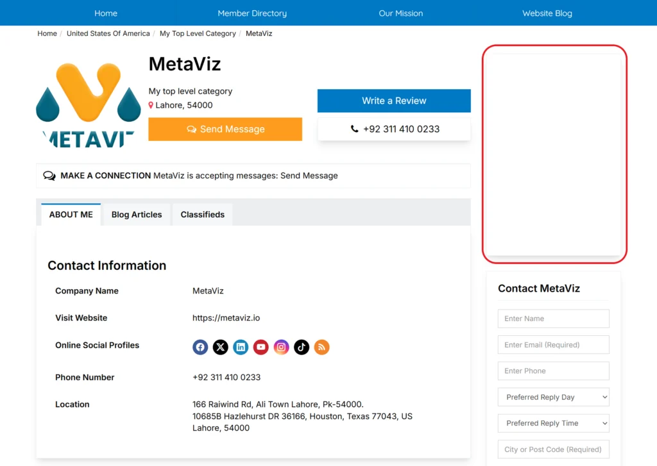
Task: Open the YouTube channel icon
Action: click(260, 347)
